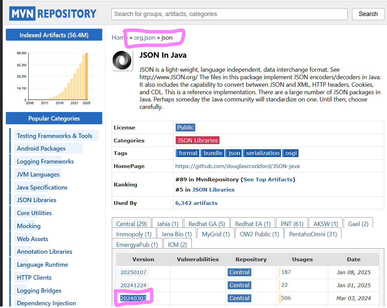Open Java Specifications category

click(42, 187)
